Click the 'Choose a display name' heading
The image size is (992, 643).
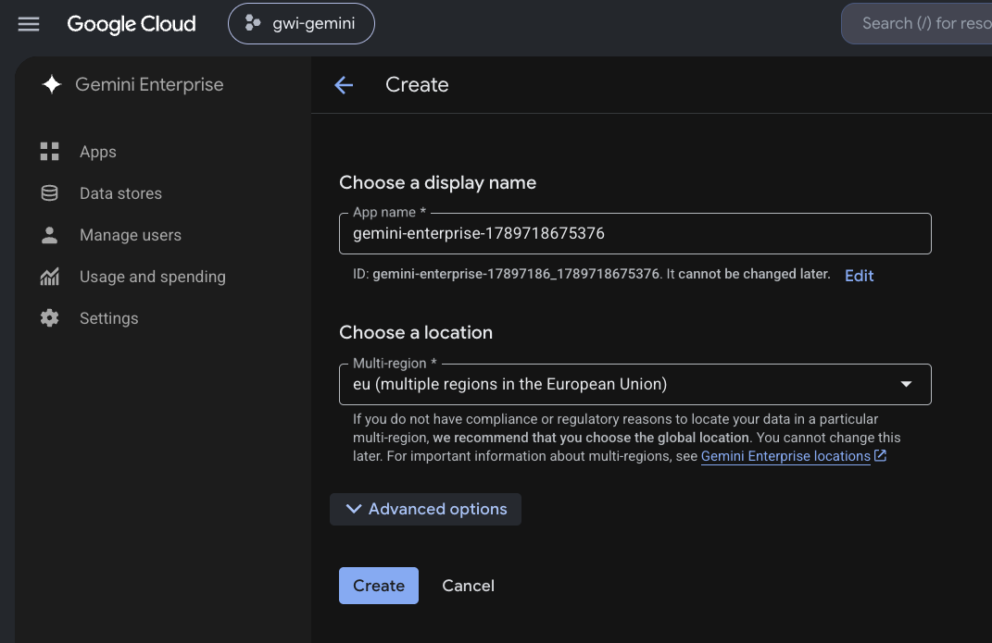pyautogui.click(x=438, y=182)
